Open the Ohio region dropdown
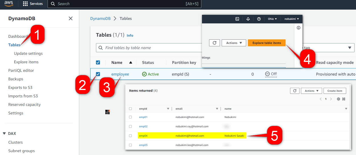Screen dimensions: 356x155 [272, 19]
